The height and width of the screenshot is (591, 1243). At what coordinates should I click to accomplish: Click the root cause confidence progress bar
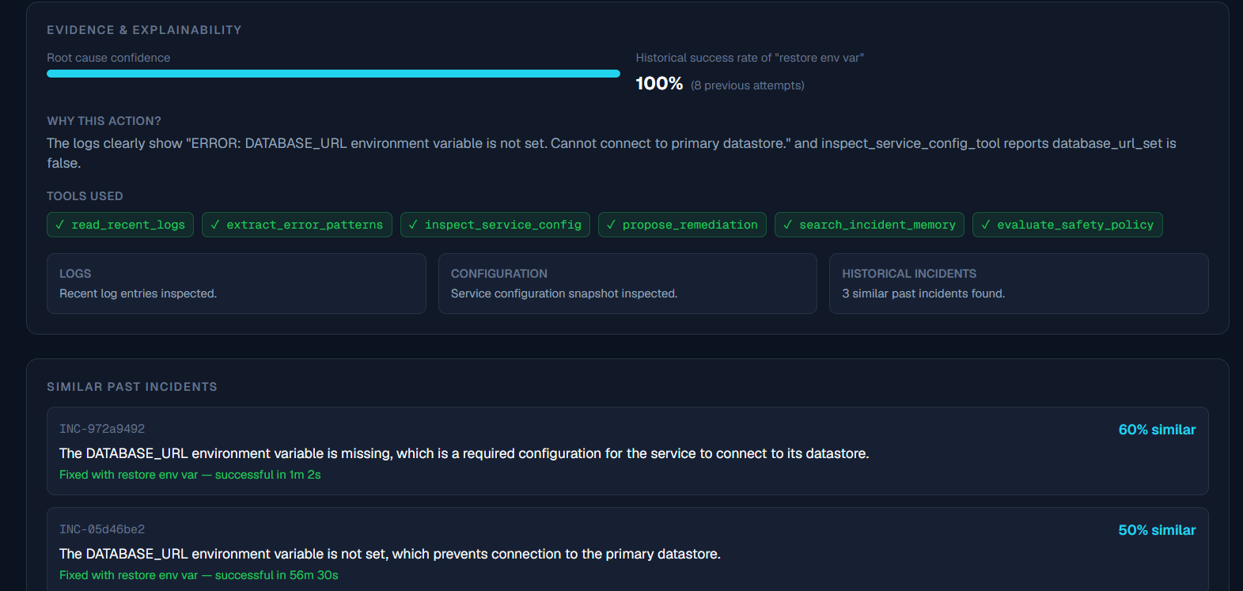[x=333, y=74]
